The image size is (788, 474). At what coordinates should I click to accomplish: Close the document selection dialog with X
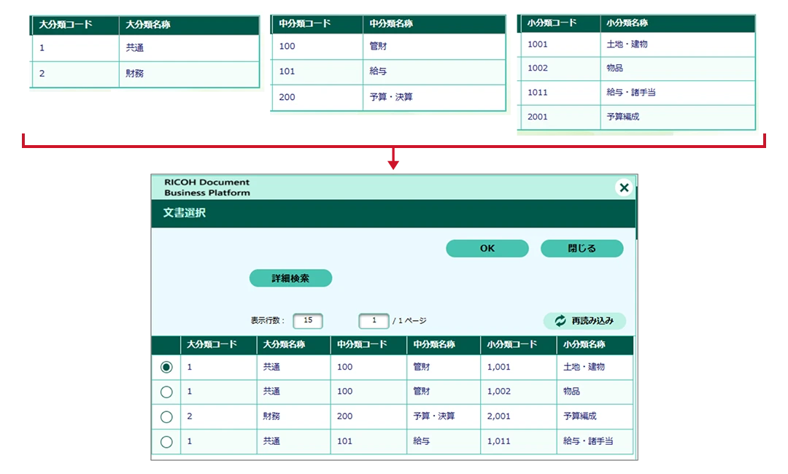coord(624,188)
